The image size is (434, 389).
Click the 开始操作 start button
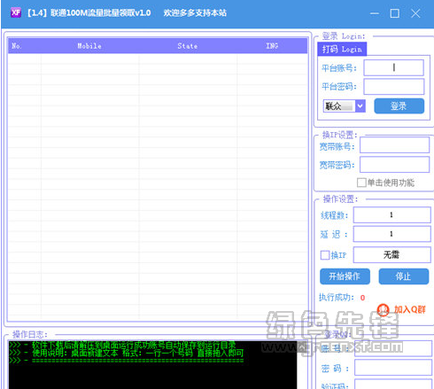[345, 276]
